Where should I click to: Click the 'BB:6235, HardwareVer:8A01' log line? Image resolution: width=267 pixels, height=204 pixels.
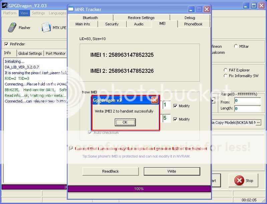click(x=36, y=90)
